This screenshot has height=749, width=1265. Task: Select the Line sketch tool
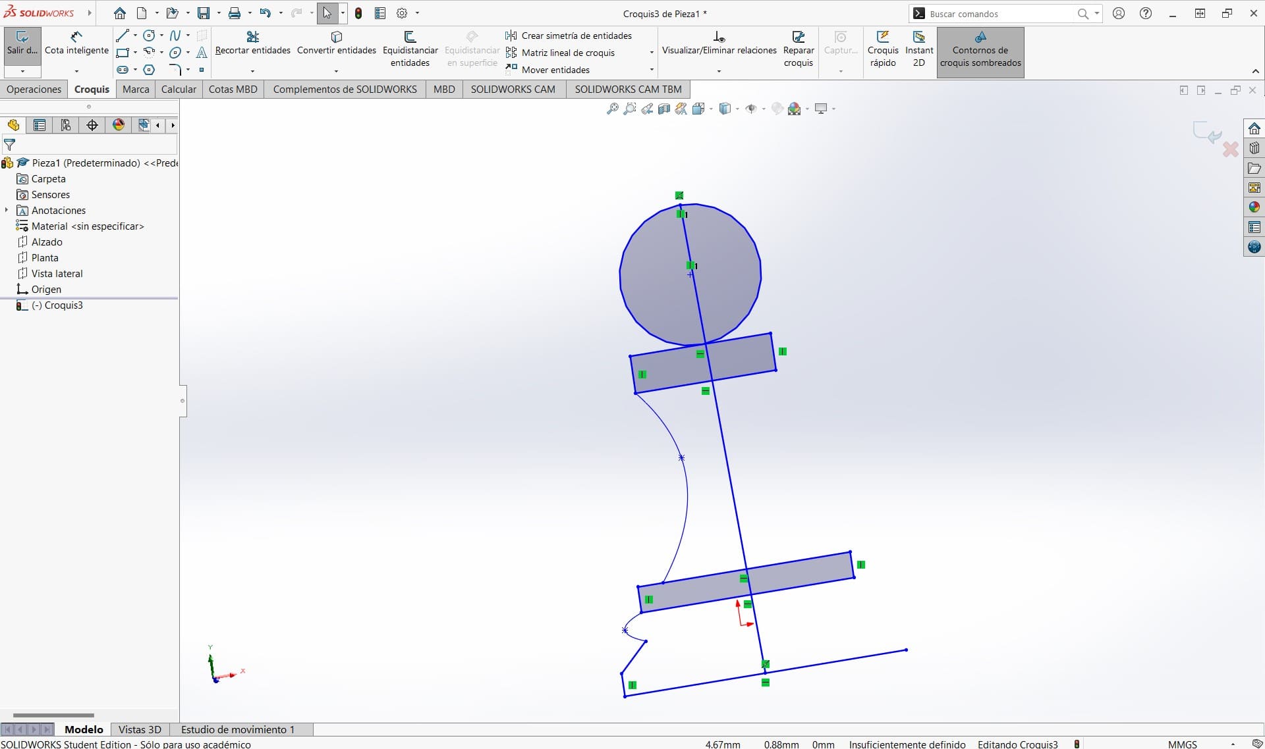(123, 36)
